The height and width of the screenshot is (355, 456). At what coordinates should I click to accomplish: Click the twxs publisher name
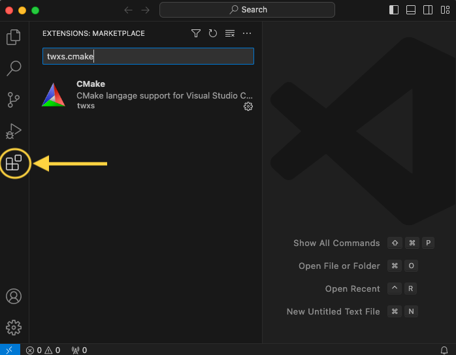click(86, 106)
